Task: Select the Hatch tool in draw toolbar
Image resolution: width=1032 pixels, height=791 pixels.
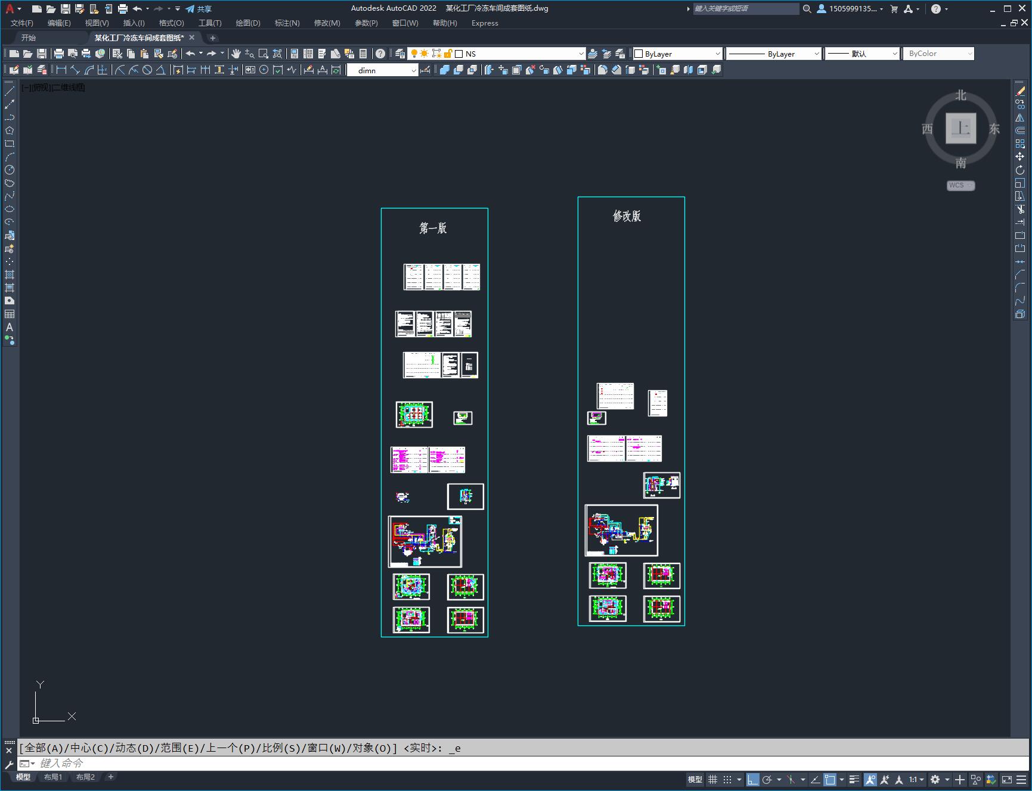Action: click(10, 275)
